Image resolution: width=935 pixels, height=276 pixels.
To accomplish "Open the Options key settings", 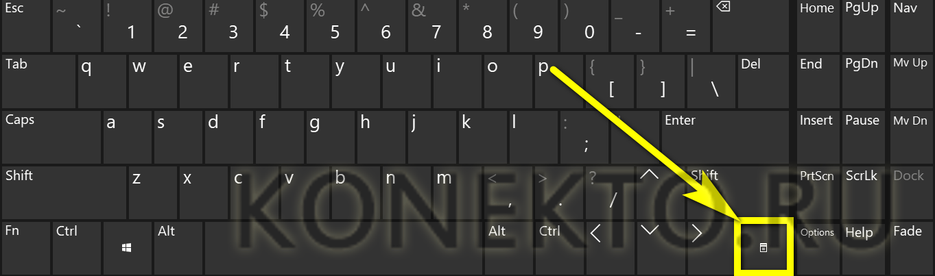I will point(817,247).
